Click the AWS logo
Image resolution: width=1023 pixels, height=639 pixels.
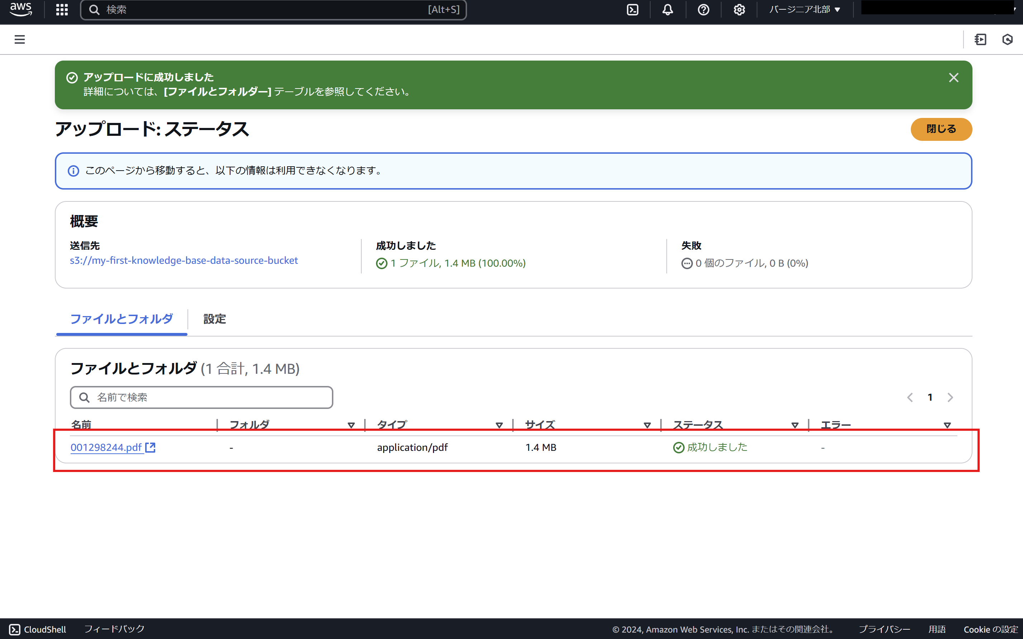pyautogui.click(x=20, y=10)
